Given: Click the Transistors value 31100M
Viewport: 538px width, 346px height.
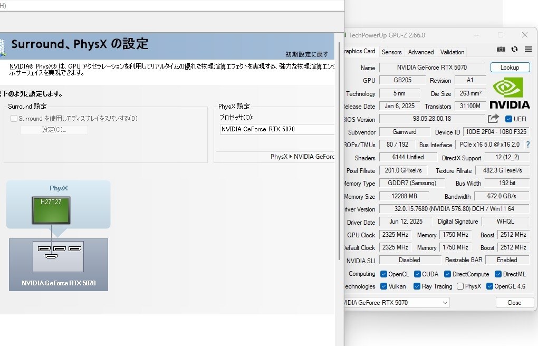Looking at the screenshot, I should tap(470, 106).
